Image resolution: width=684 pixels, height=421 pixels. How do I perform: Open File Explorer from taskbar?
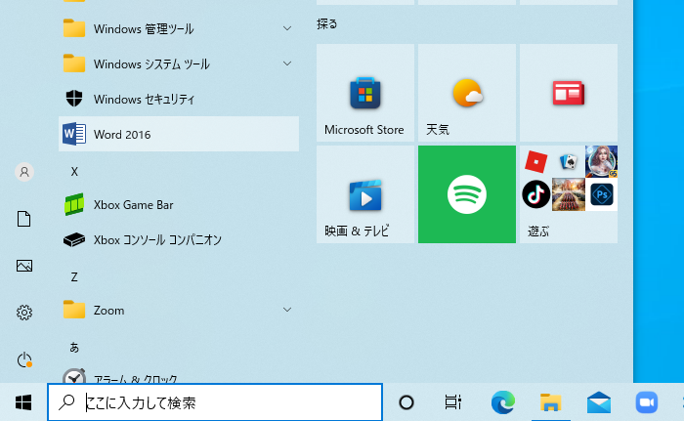click(550, 402)
